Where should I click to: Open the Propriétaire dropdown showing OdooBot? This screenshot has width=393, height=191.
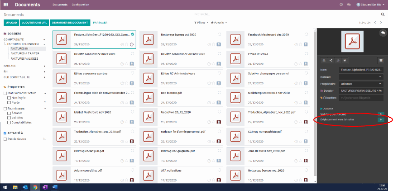[361, 84]
